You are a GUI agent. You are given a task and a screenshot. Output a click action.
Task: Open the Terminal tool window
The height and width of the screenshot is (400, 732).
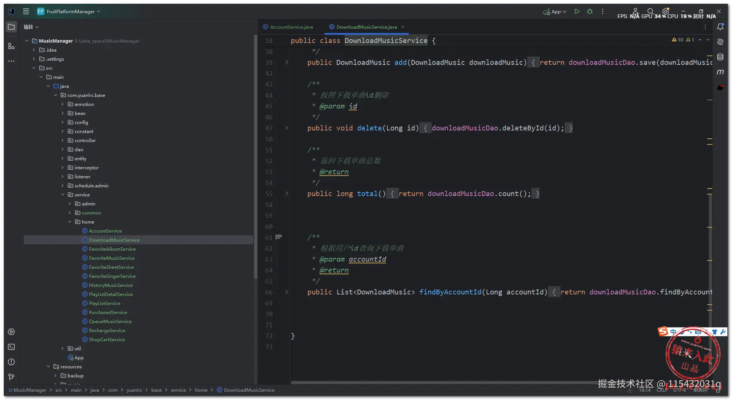[11, 347]
